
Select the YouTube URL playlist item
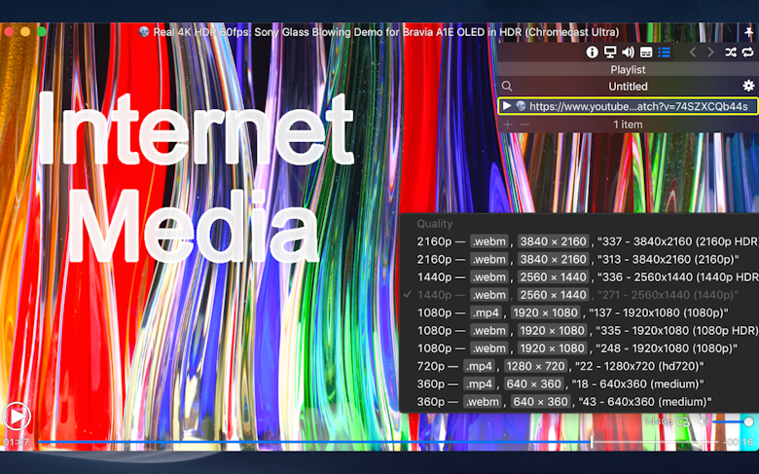click(628, 106)
